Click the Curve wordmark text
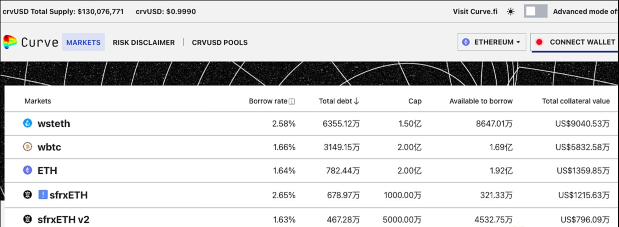619x227 pixels. pyautogui.click(x=40, y=42)
